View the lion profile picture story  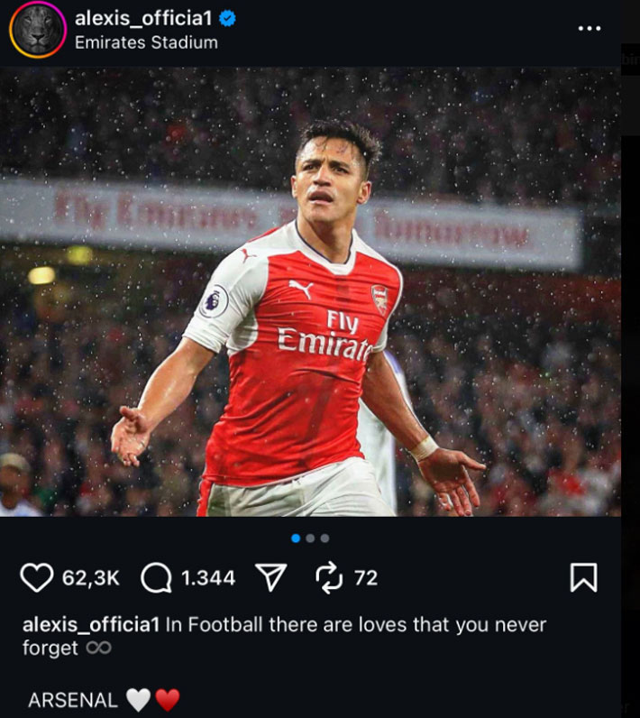coord(38,29)
